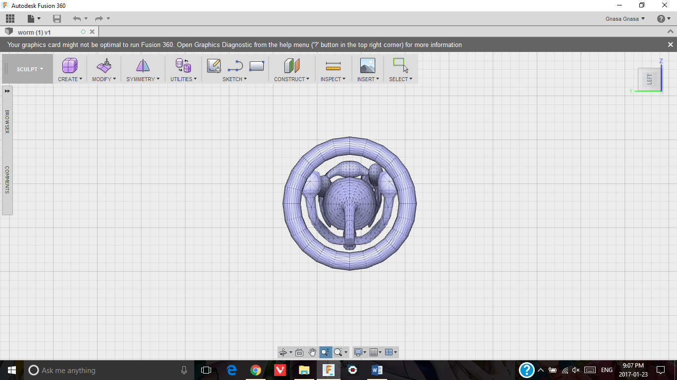Image resolution: width=677 pixels, height=380 pixels.
Task: Open the data panel grid icon
Action: pos(10,19)
